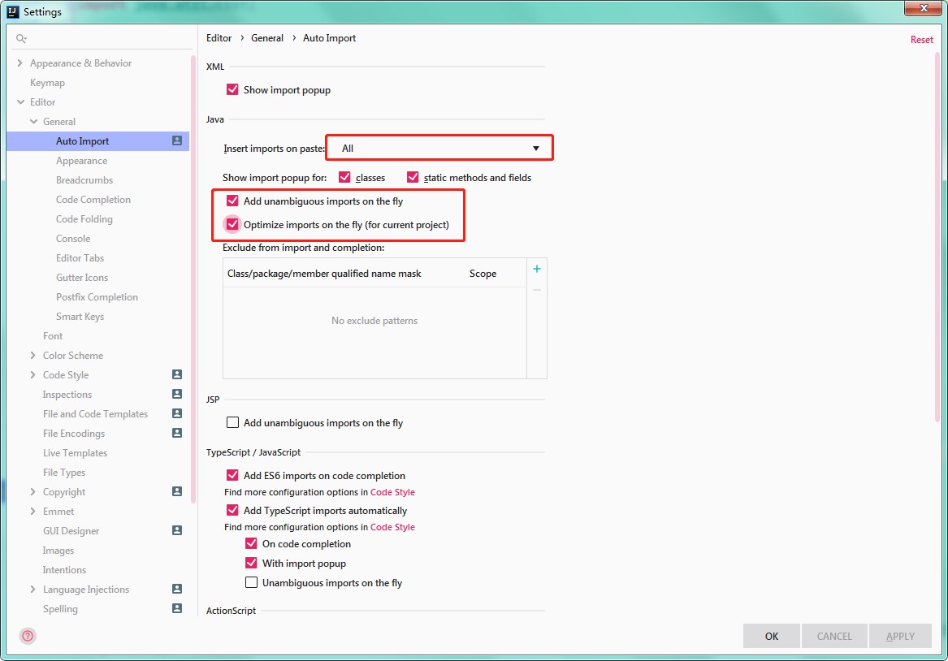The height and width of the screenshot is (661, 948).
Task: Click the Scope column header
Action: 483,273
